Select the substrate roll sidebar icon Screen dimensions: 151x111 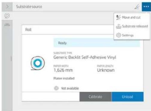click(7, 16)
